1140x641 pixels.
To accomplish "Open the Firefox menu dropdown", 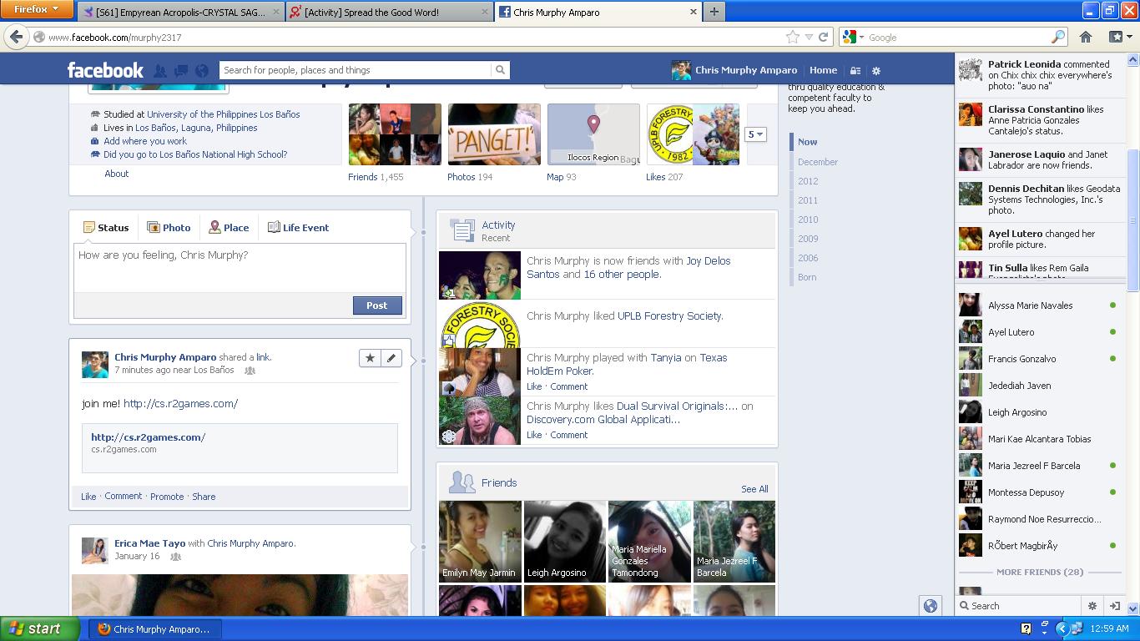I will [38, 9].
